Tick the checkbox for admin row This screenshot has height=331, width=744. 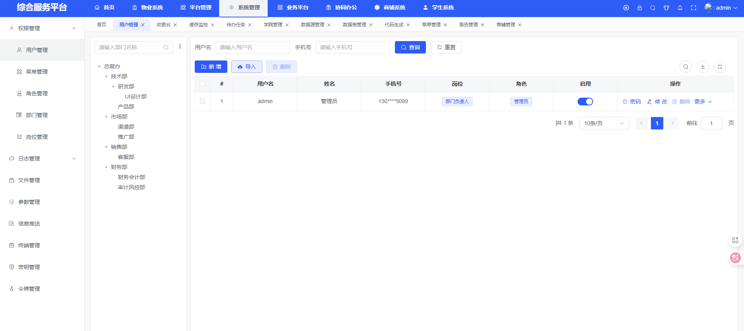click(x=202, y=101)
